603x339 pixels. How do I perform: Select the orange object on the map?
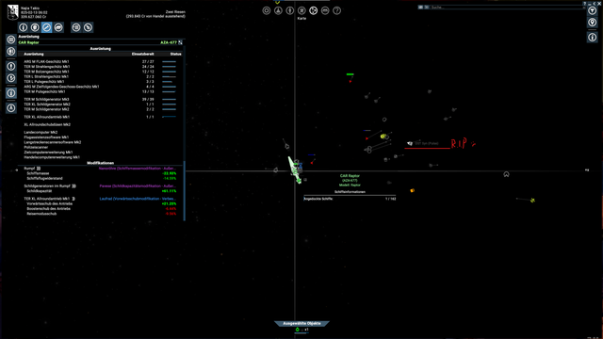point(413,190)
